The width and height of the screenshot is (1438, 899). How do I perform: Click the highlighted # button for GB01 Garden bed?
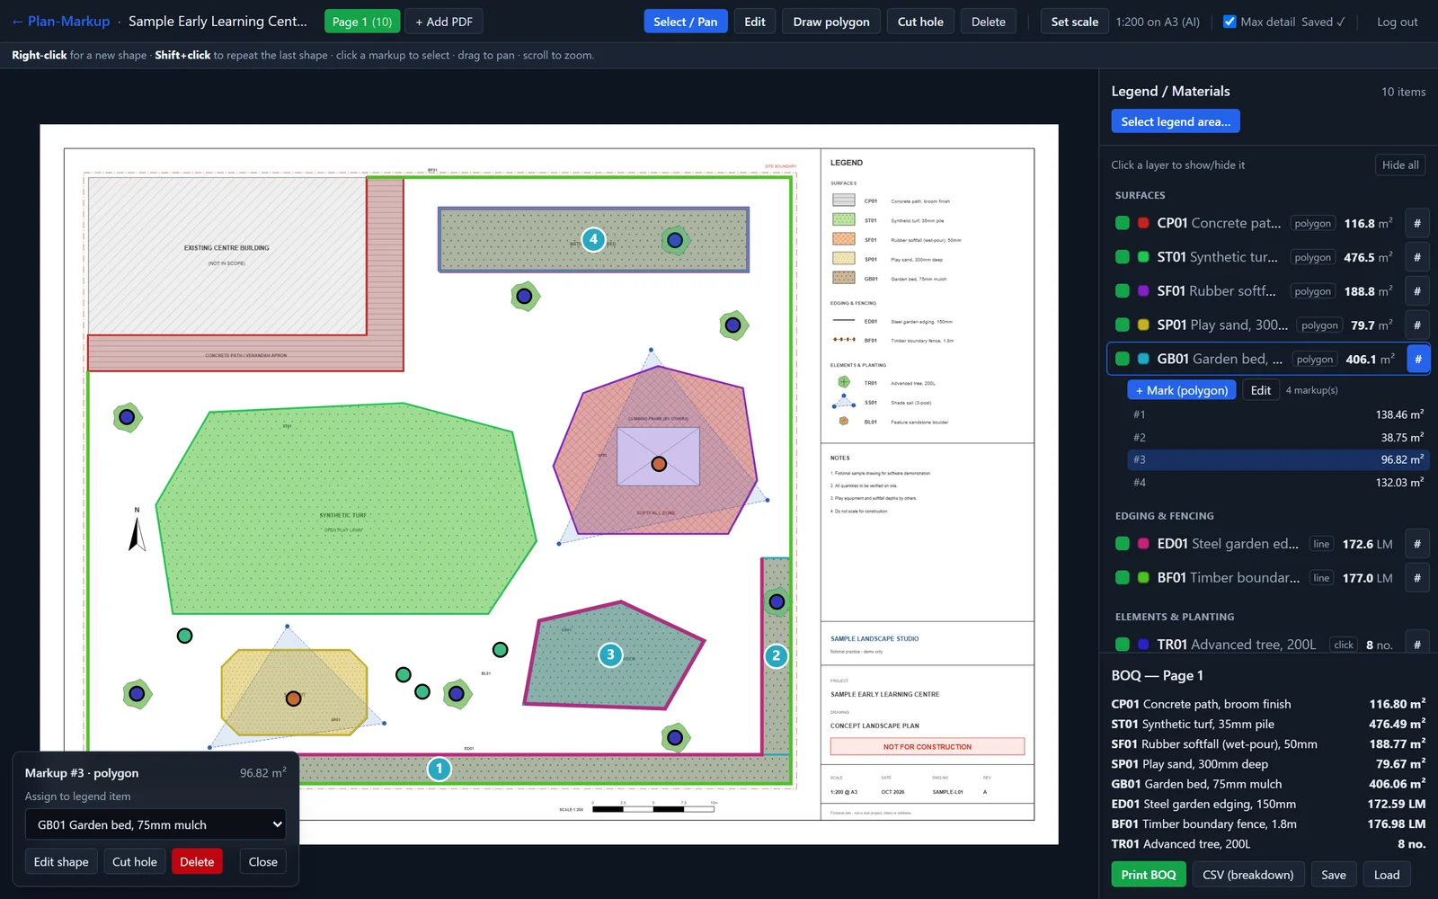pyautogui.click(x=1417, y=359)
